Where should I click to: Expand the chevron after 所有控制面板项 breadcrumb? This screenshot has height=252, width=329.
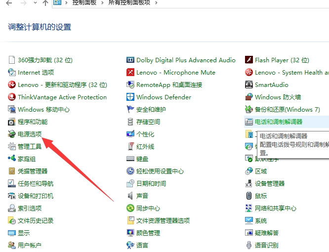click(156, 3)
